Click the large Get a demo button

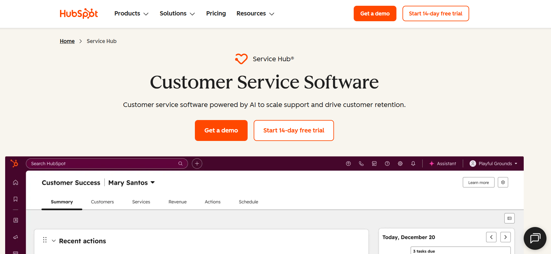click(221, 130)
